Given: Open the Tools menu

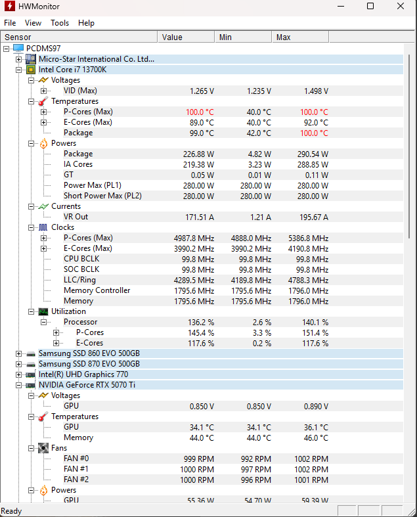Looking at the screenshot, I should 60,23.
